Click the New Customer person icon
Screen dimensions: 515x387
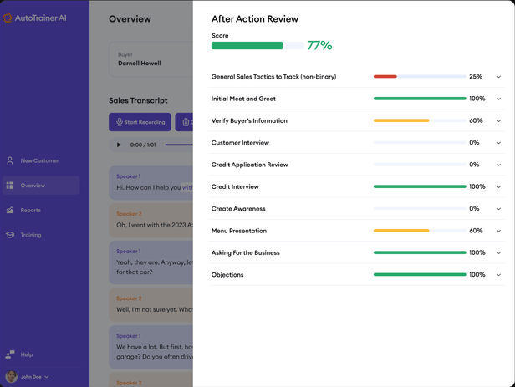[x=10, y=160]
